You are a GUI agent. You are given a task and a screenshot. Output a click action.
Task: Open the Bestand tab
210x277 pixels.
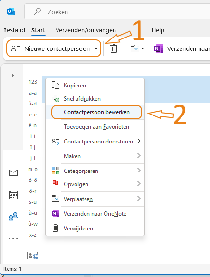click(14, 30)
